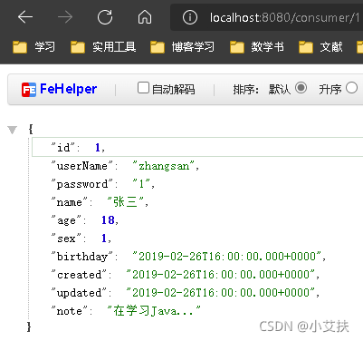363x341 pixels.
Task: Select the 默认 sort radio button
Action: 301,88
